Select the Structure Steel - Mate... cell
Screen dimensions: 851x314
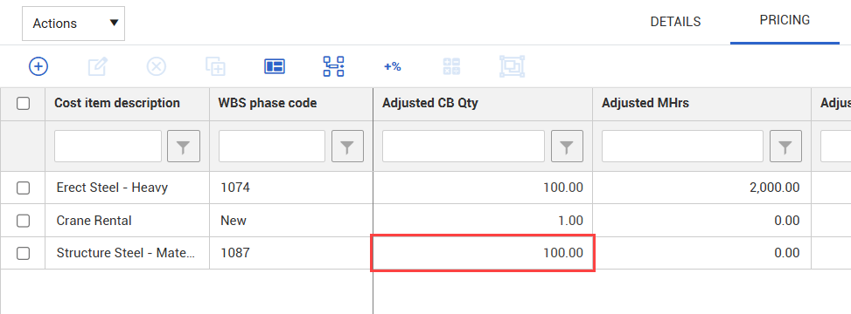point(128,253)
